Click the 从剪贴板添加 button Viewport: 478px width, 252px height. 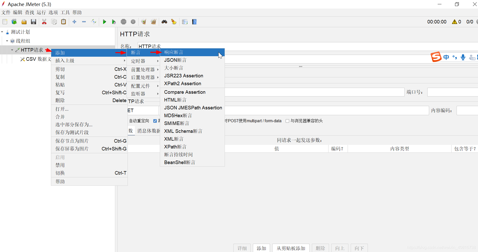(x=291, y=248)
